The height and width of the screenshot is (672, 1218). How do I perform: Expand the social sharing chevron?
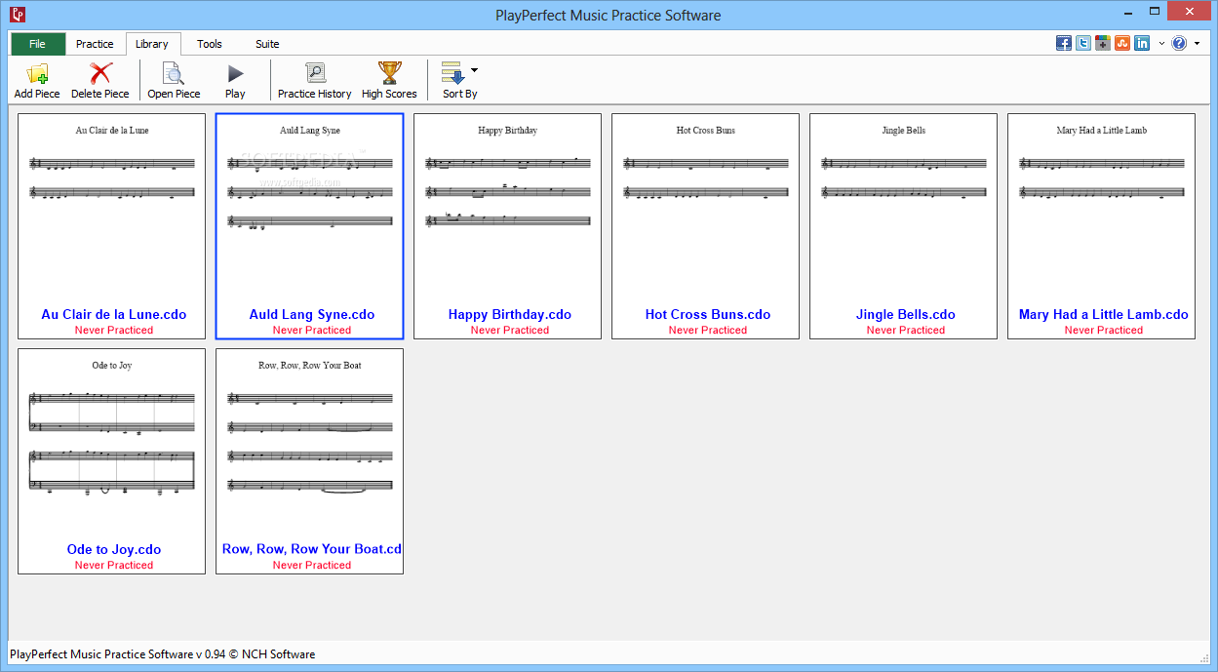[1161, 44]
